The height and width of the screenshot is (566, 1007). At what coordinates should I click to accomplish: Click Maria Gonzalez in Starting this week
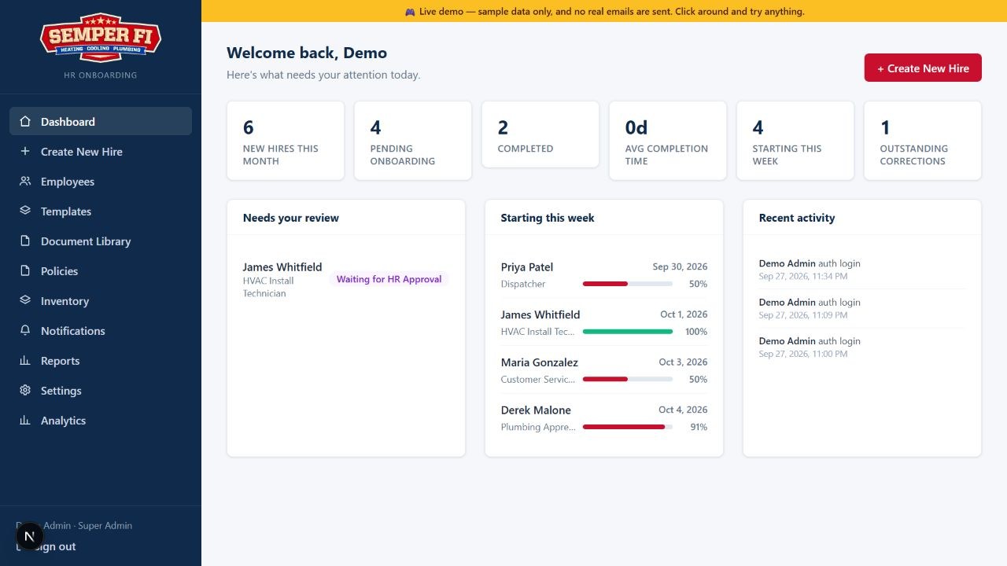pos(540,362)
